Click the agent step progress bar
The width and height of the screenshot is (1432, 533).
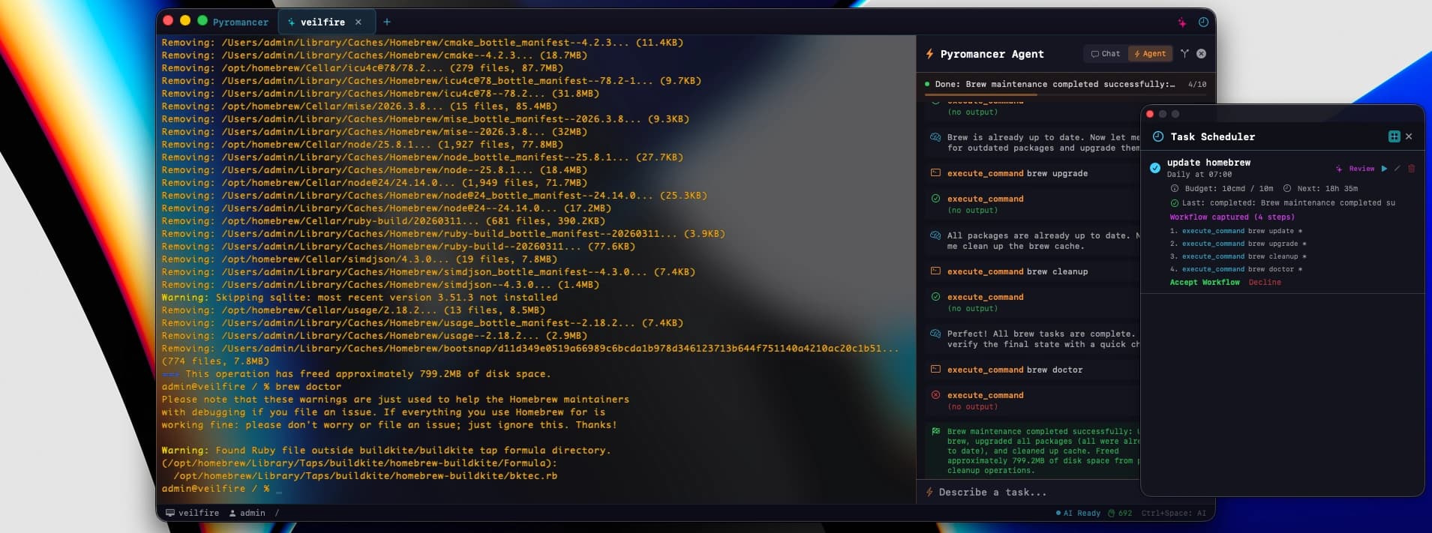(x=1066, y=94)
